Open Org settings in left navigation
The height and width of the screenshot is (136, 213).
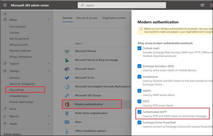click(17, 90)
